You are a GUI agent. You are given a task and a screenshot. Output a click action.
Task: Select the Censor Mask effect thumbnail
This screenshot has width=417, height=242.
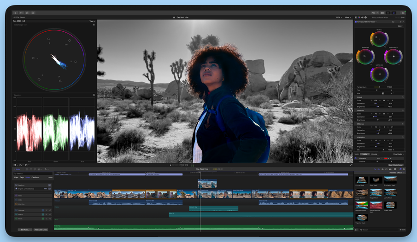pos(362,180)
